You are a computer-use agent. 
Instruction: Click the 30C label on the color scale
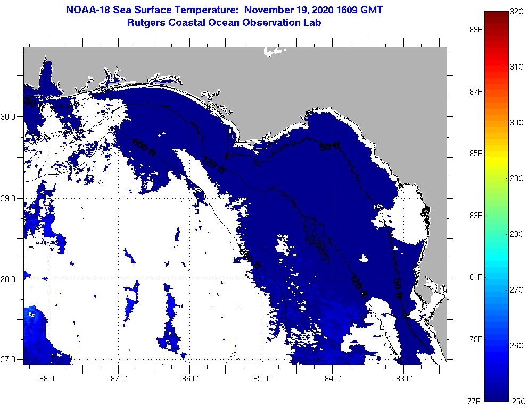coord(517,122)
